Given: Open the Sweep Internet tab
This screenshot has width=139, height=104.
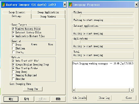Looking at the screenshot, I should (x=17, y=12).
